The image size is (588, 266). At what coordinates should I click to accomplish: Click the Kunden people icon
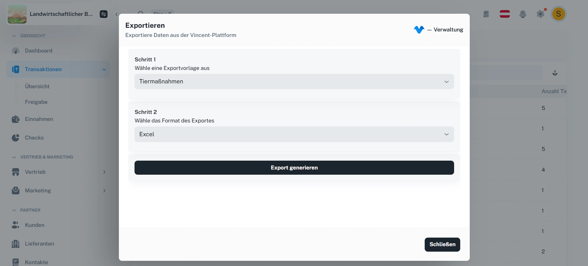tap(16, 225)
